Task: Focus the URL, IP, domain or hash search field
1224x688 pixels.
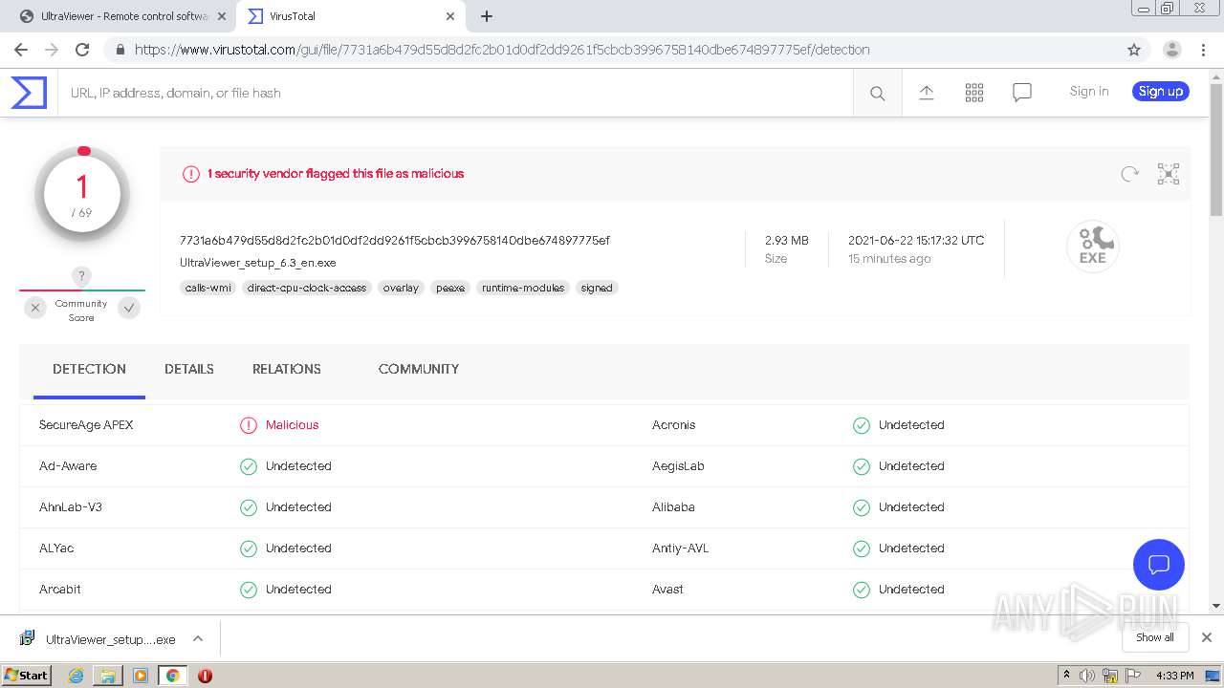Action: [455, 93]
